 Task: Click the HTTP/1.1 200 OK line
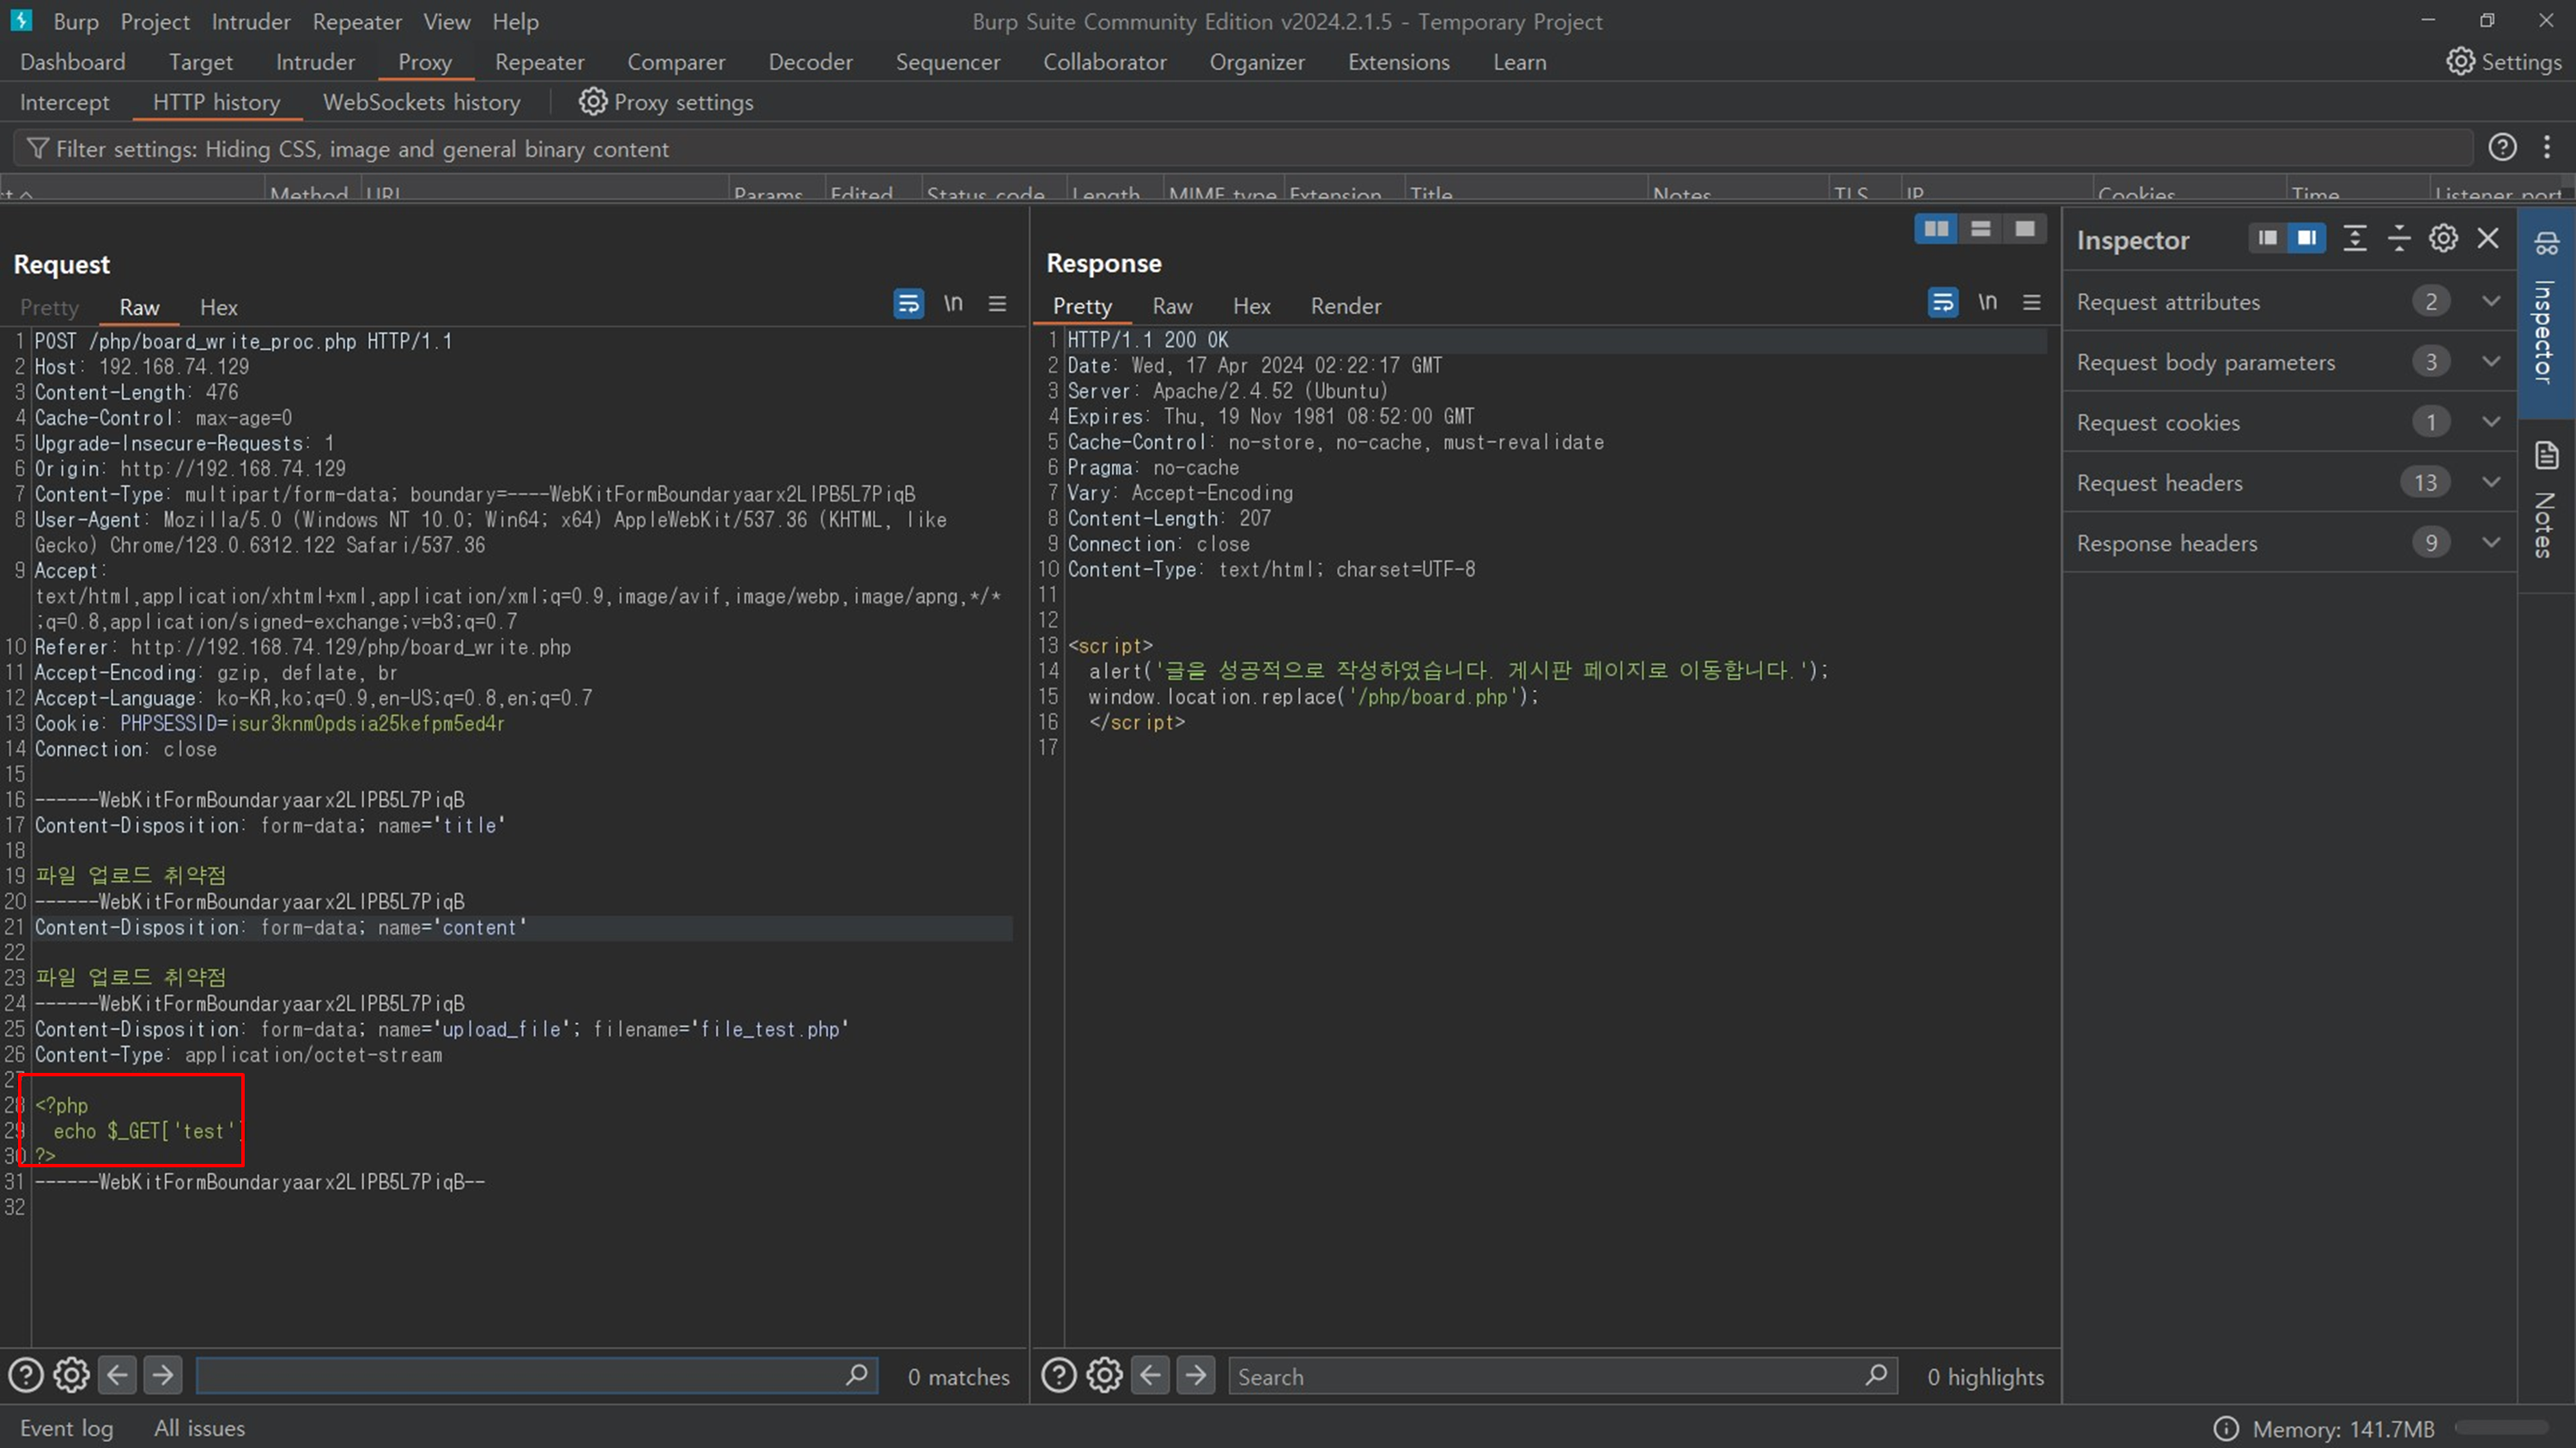point(1148,340)
